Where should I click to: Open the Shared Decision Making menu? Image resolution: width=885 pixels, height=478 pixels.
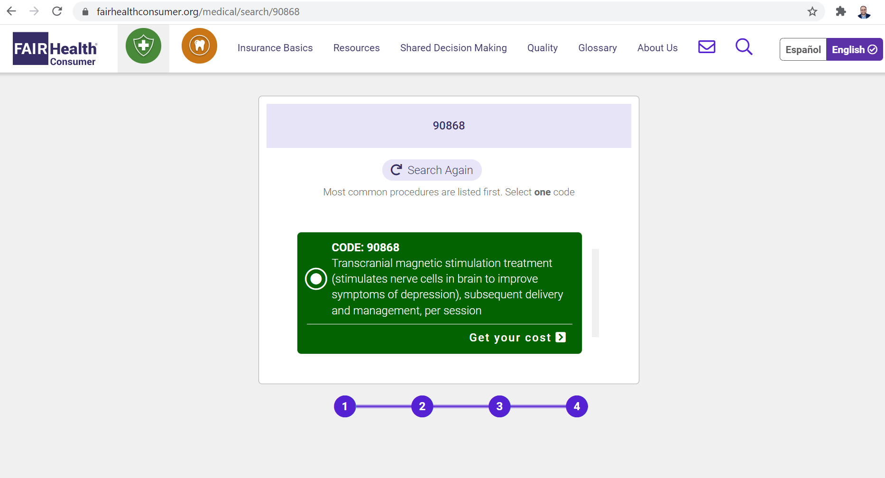click(453, 48)
